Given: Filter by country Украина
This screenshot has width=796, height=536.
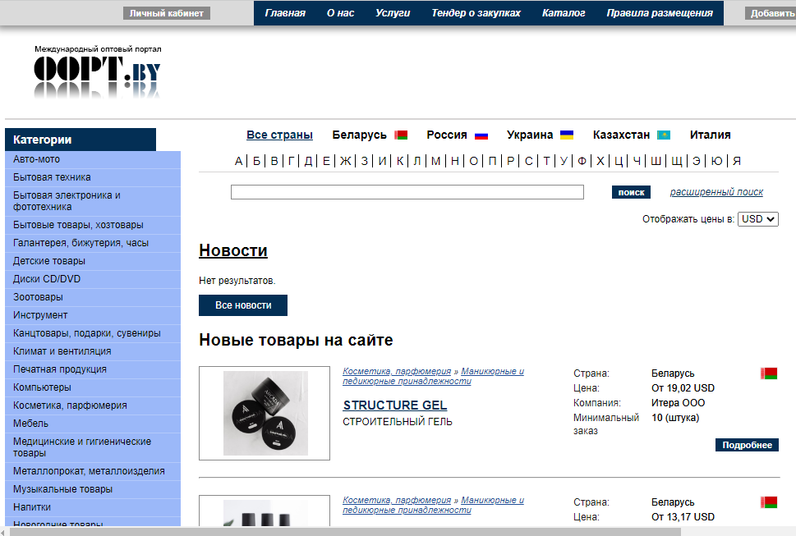Looking at the screenshot, I should pos(530,135).
